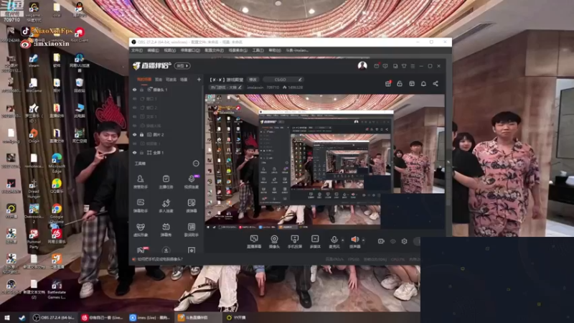Click the multimedia (多媒体) icon

click(315, 242)
